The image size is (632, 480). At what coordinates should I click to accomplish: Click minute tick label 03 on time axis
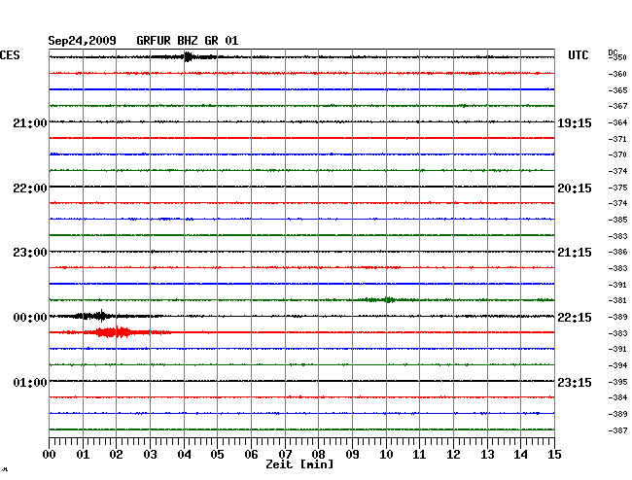(x=150, y=454)
